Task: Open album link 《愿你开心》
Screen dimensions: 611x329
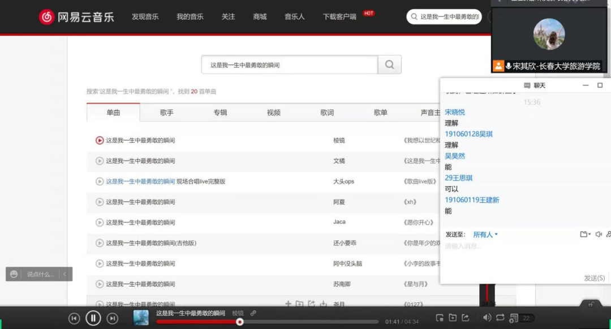Action: click(x=419, y=222)
